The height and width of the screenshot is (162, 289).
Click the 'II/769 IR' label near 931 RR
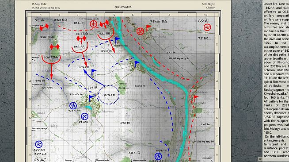click(x=106, y=51)
